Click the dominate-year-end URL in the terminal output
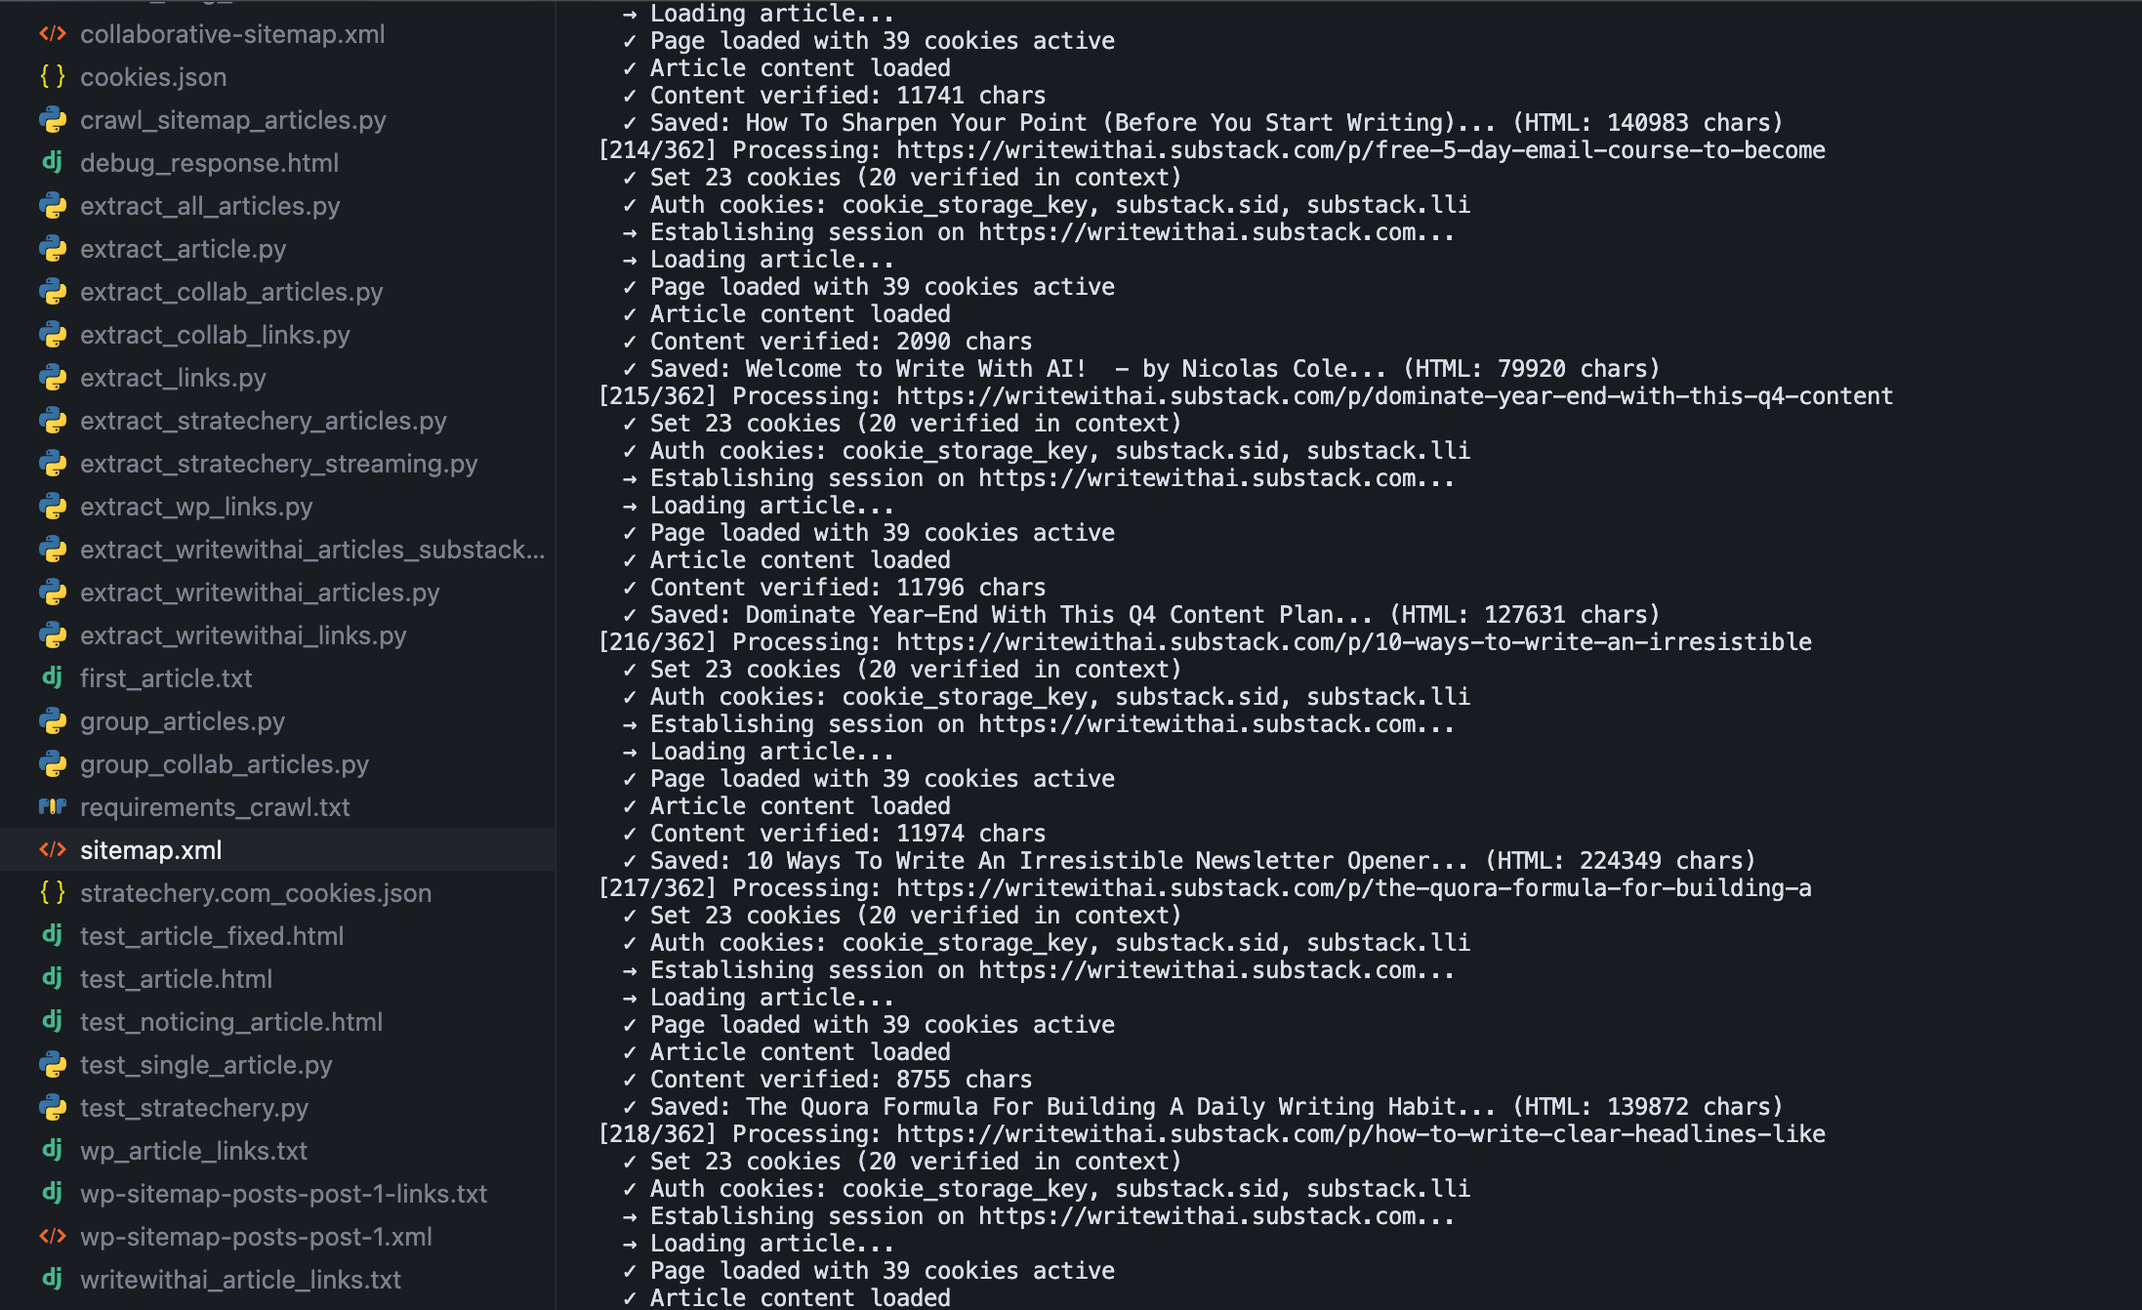The image size is (2142, 1310). point(1394,396)
